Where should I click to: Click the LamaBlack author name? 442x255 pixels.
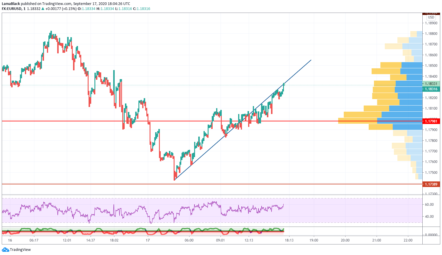11,4
